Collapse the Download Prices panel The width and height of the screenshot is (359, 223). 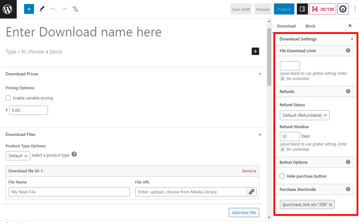click(x=260, y=74)
